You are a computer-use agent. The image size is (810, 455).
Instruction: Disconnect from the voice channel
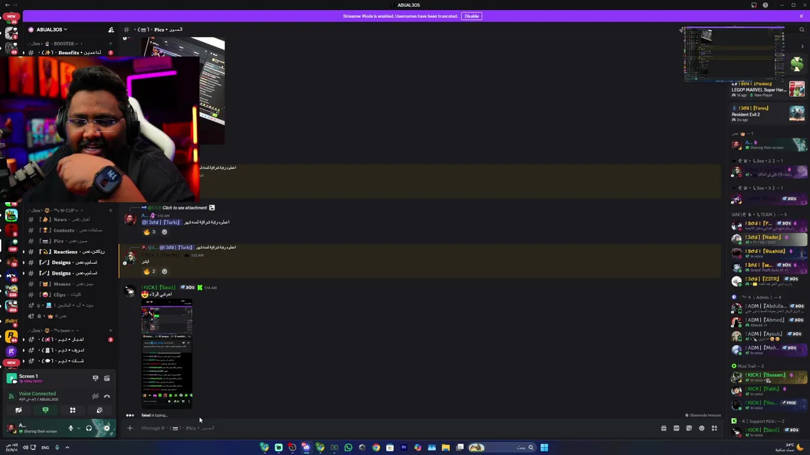pyautogui.click(x=107, y=396)
